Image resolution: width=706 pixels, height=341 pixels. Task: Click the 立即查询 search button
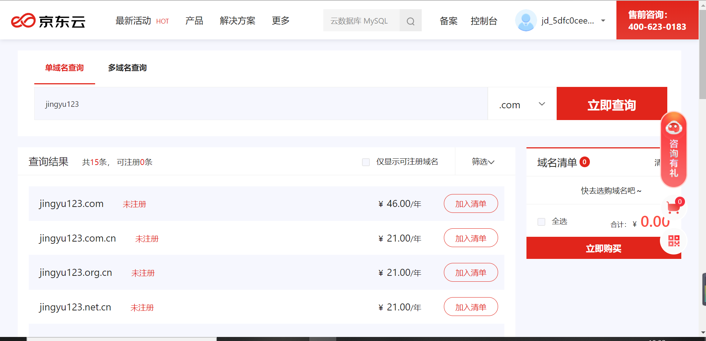(x=611, y=104)
